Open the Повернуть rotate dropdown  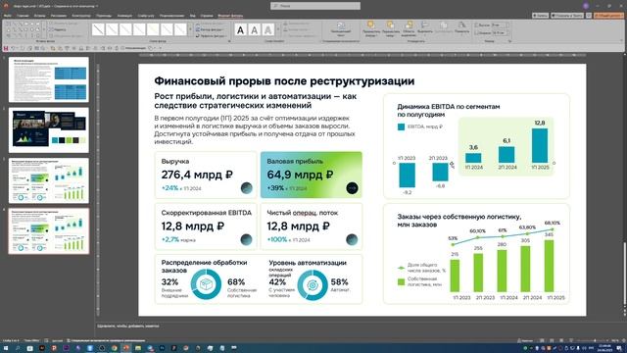point(461,27)
